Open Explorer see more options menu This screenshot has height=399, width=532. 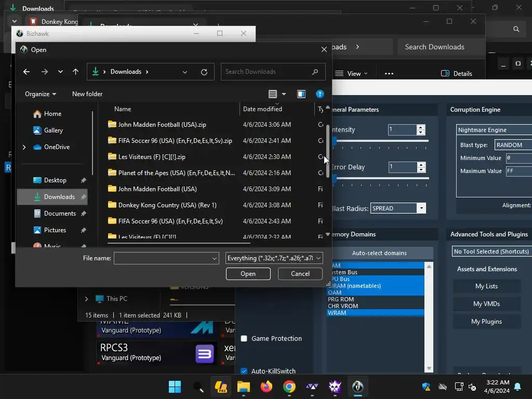tap(389, 74)
